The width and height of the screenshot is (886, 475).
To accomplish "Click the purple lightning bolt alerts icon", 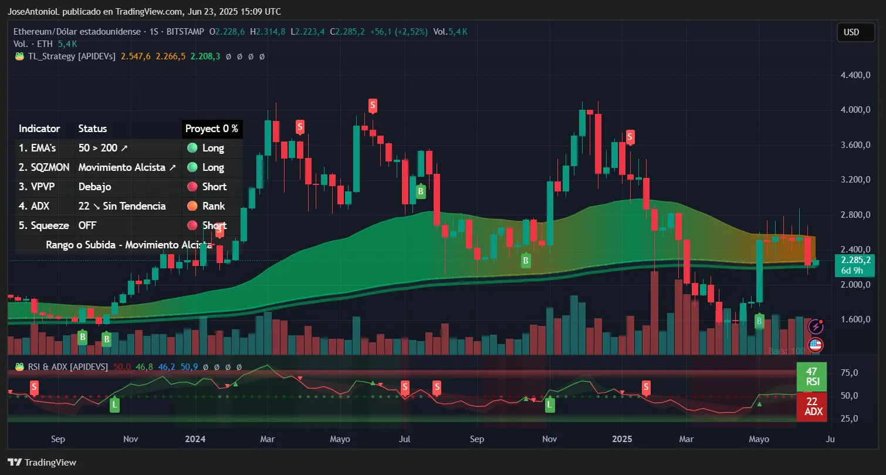I will pos(816,325).
